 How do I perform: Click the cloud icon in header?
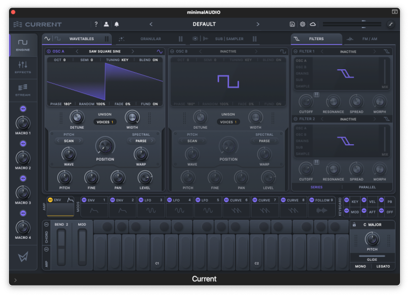313,24
